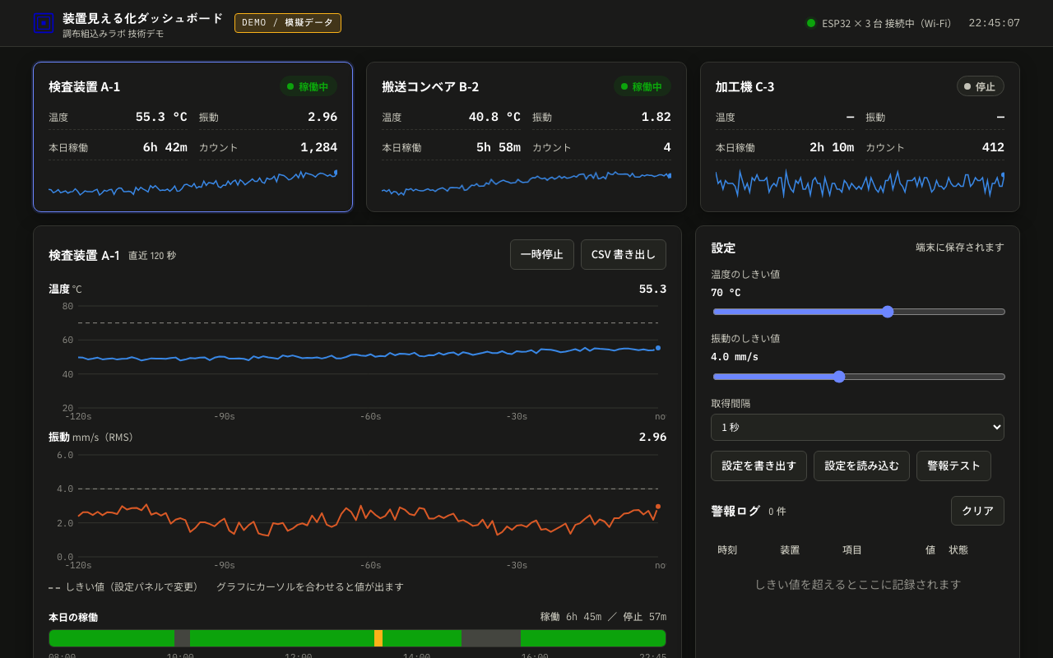Trigger the 警報テスト button
The width and height of the screenshot is (1053, 658).
[x=953, y=466]
